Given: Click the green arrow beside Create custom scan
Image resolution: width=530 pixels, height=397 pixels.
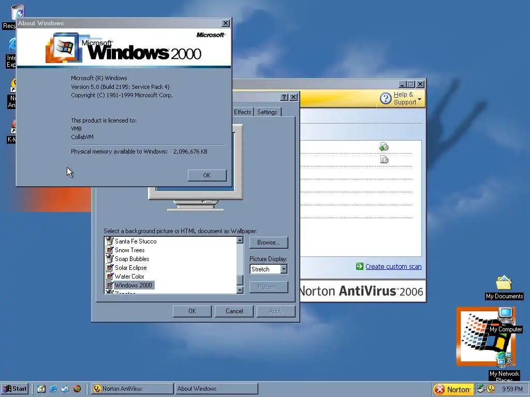Looking at the screenshot, I should coord(360,266).
